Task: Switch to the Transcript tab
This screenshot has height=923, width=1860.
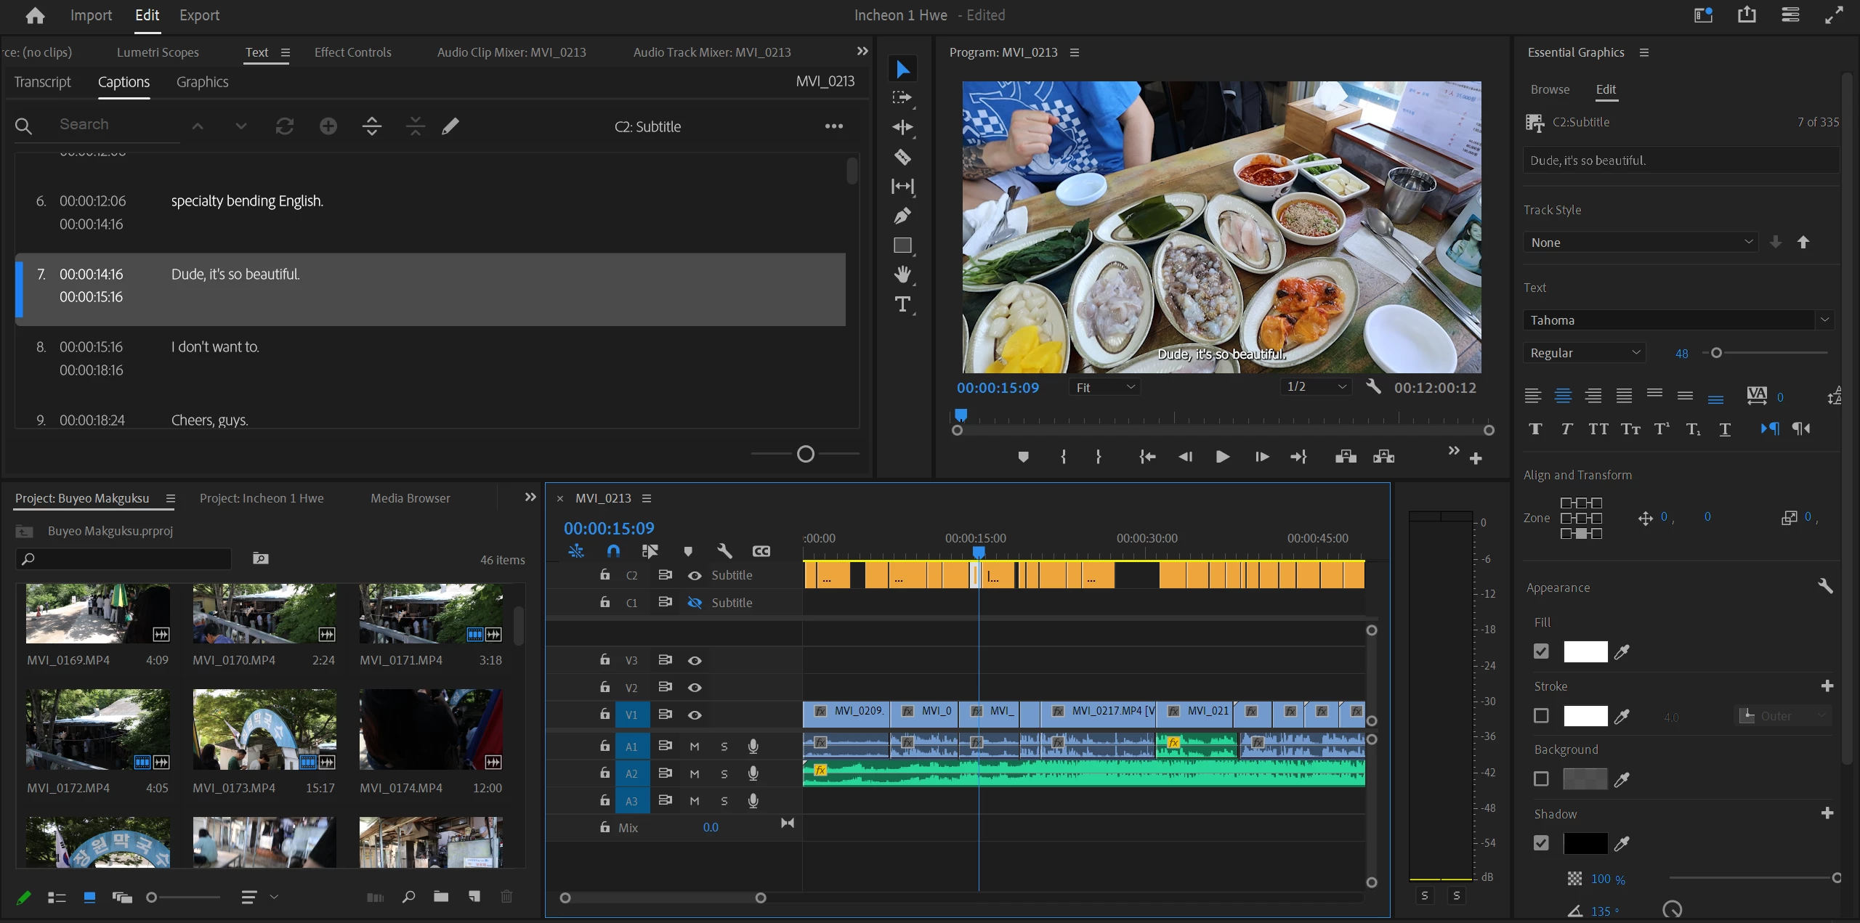Action: (42, 82)
